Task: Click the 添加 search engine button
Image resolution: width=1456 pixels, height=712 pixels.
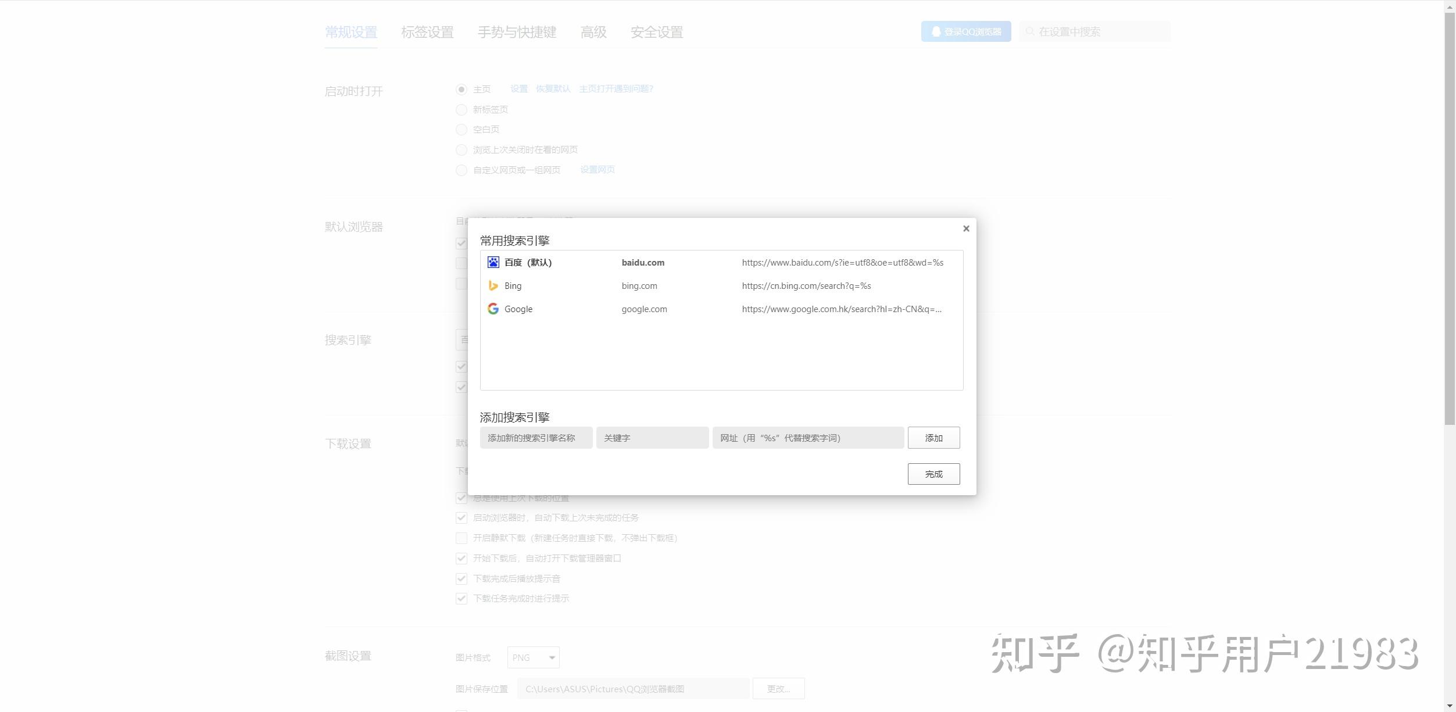Action: [933, 438]
